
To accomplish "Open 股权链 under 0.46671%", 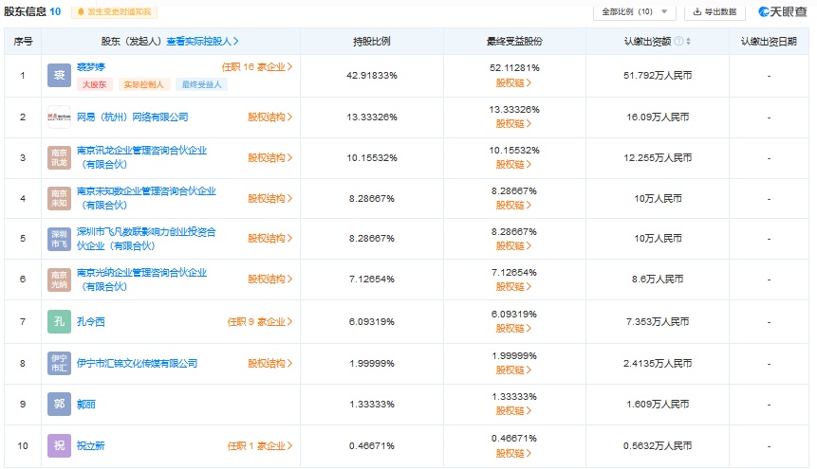I will point(513,454).
